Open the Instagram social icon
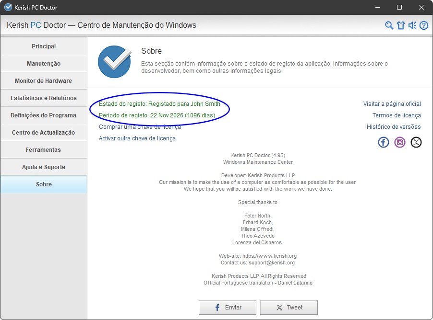 tap(400, 142)
